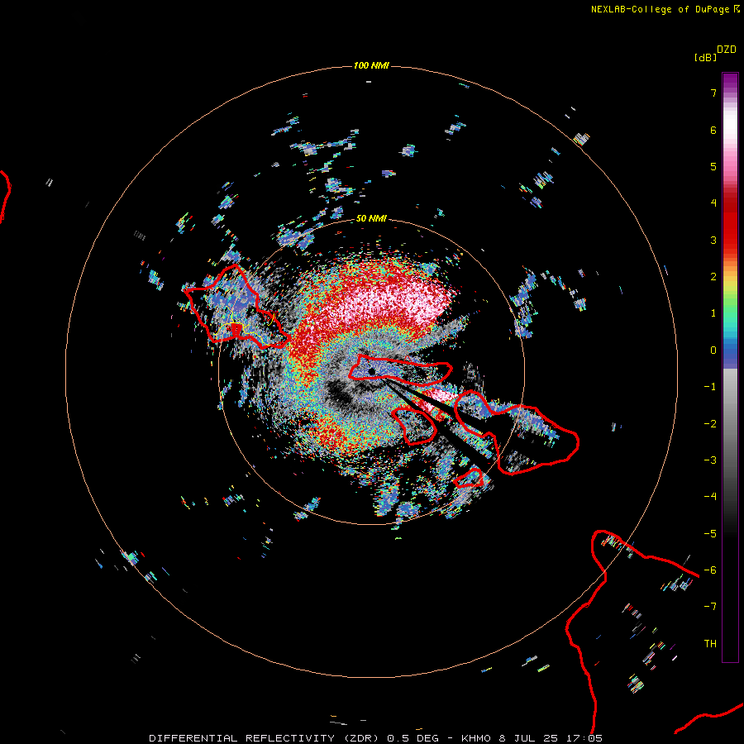Click the 2 value on color scale
Screen dimensions: 744x744
point(713,277)
